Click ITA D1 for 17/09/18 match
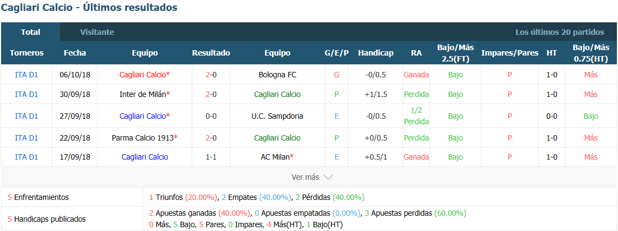This screenshot has width=618, height=231. click(26, 157)
